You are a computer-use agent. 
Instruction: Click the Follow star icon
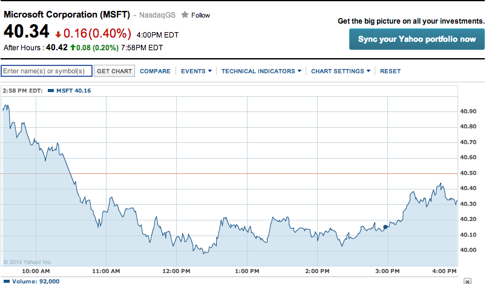185,15
